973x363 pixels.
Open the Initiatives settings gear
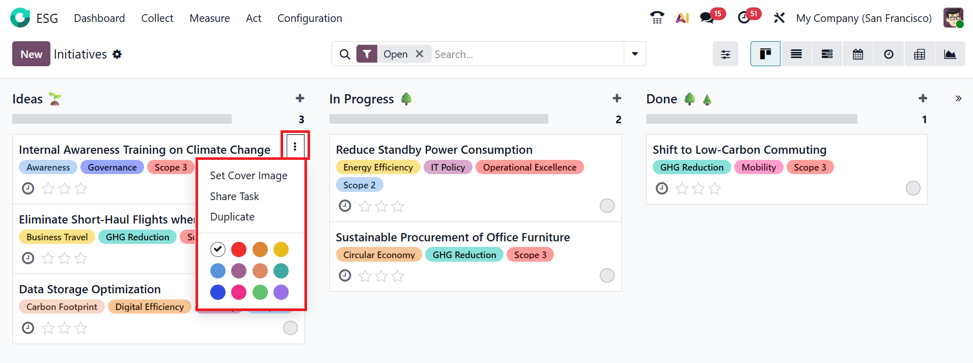(117, 54)
